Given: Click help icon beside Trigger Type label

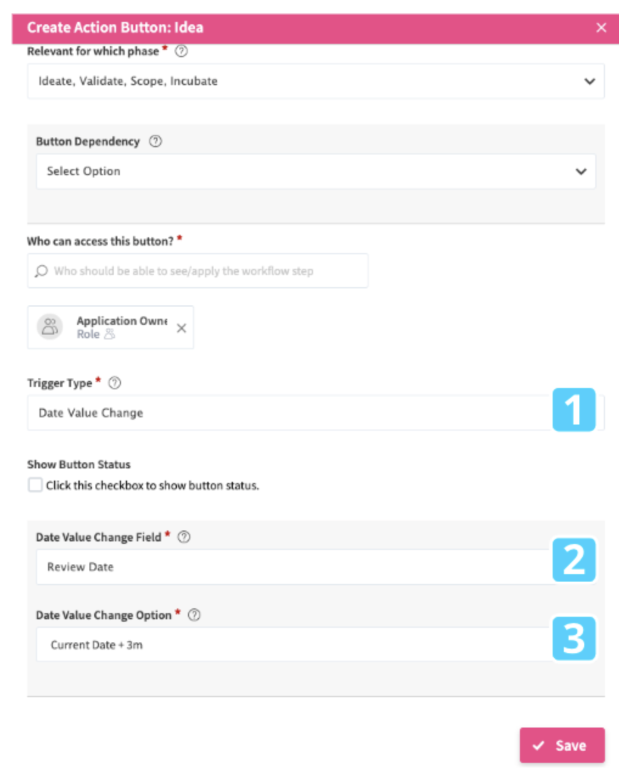Looking at the screenshot, I should 114,383.
